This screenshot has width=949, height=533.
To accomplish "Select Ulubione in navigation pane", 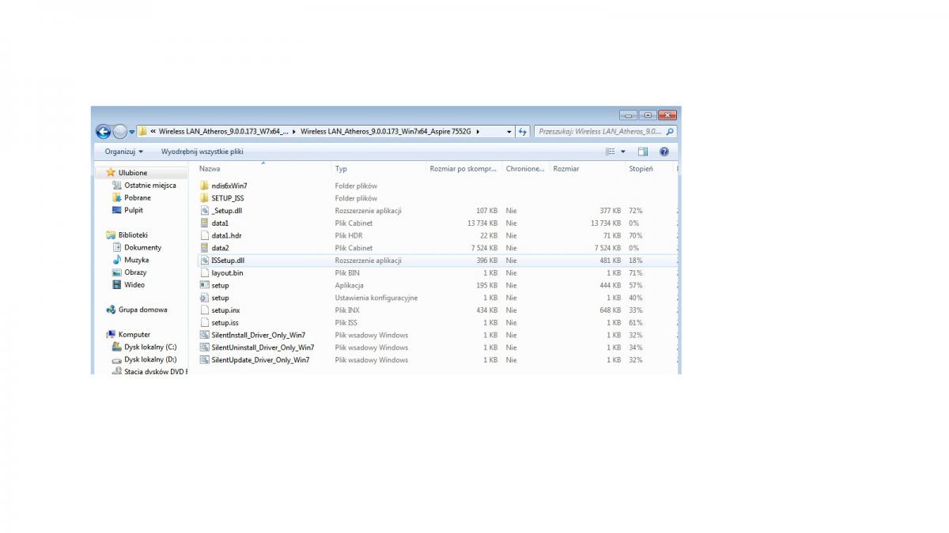I will [x=133, y=173].
